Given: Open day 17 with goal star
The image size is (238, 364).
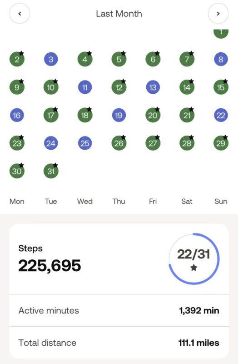Looking at the screenshot, I should coord(51,115).
